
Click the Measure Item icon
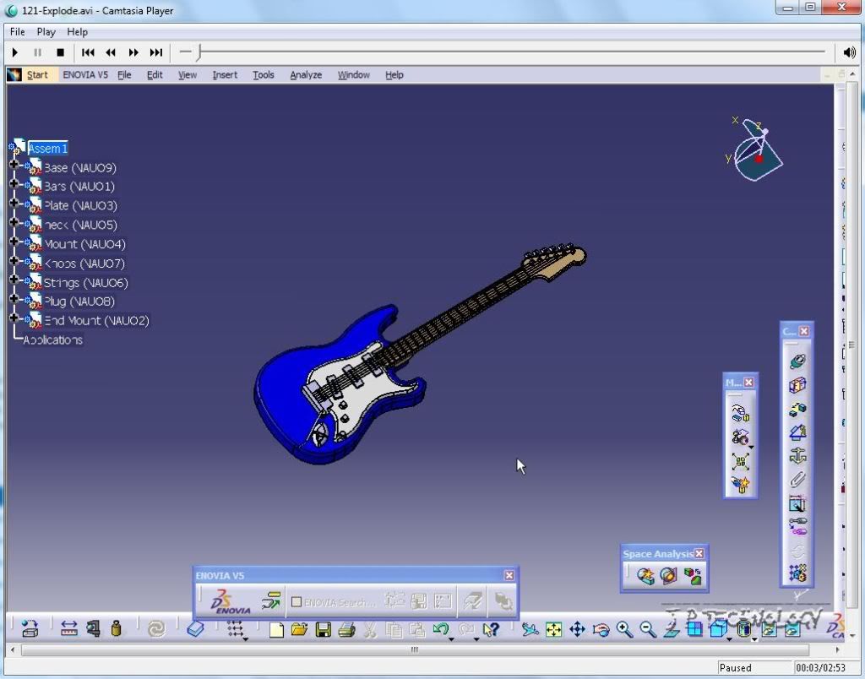93,629
